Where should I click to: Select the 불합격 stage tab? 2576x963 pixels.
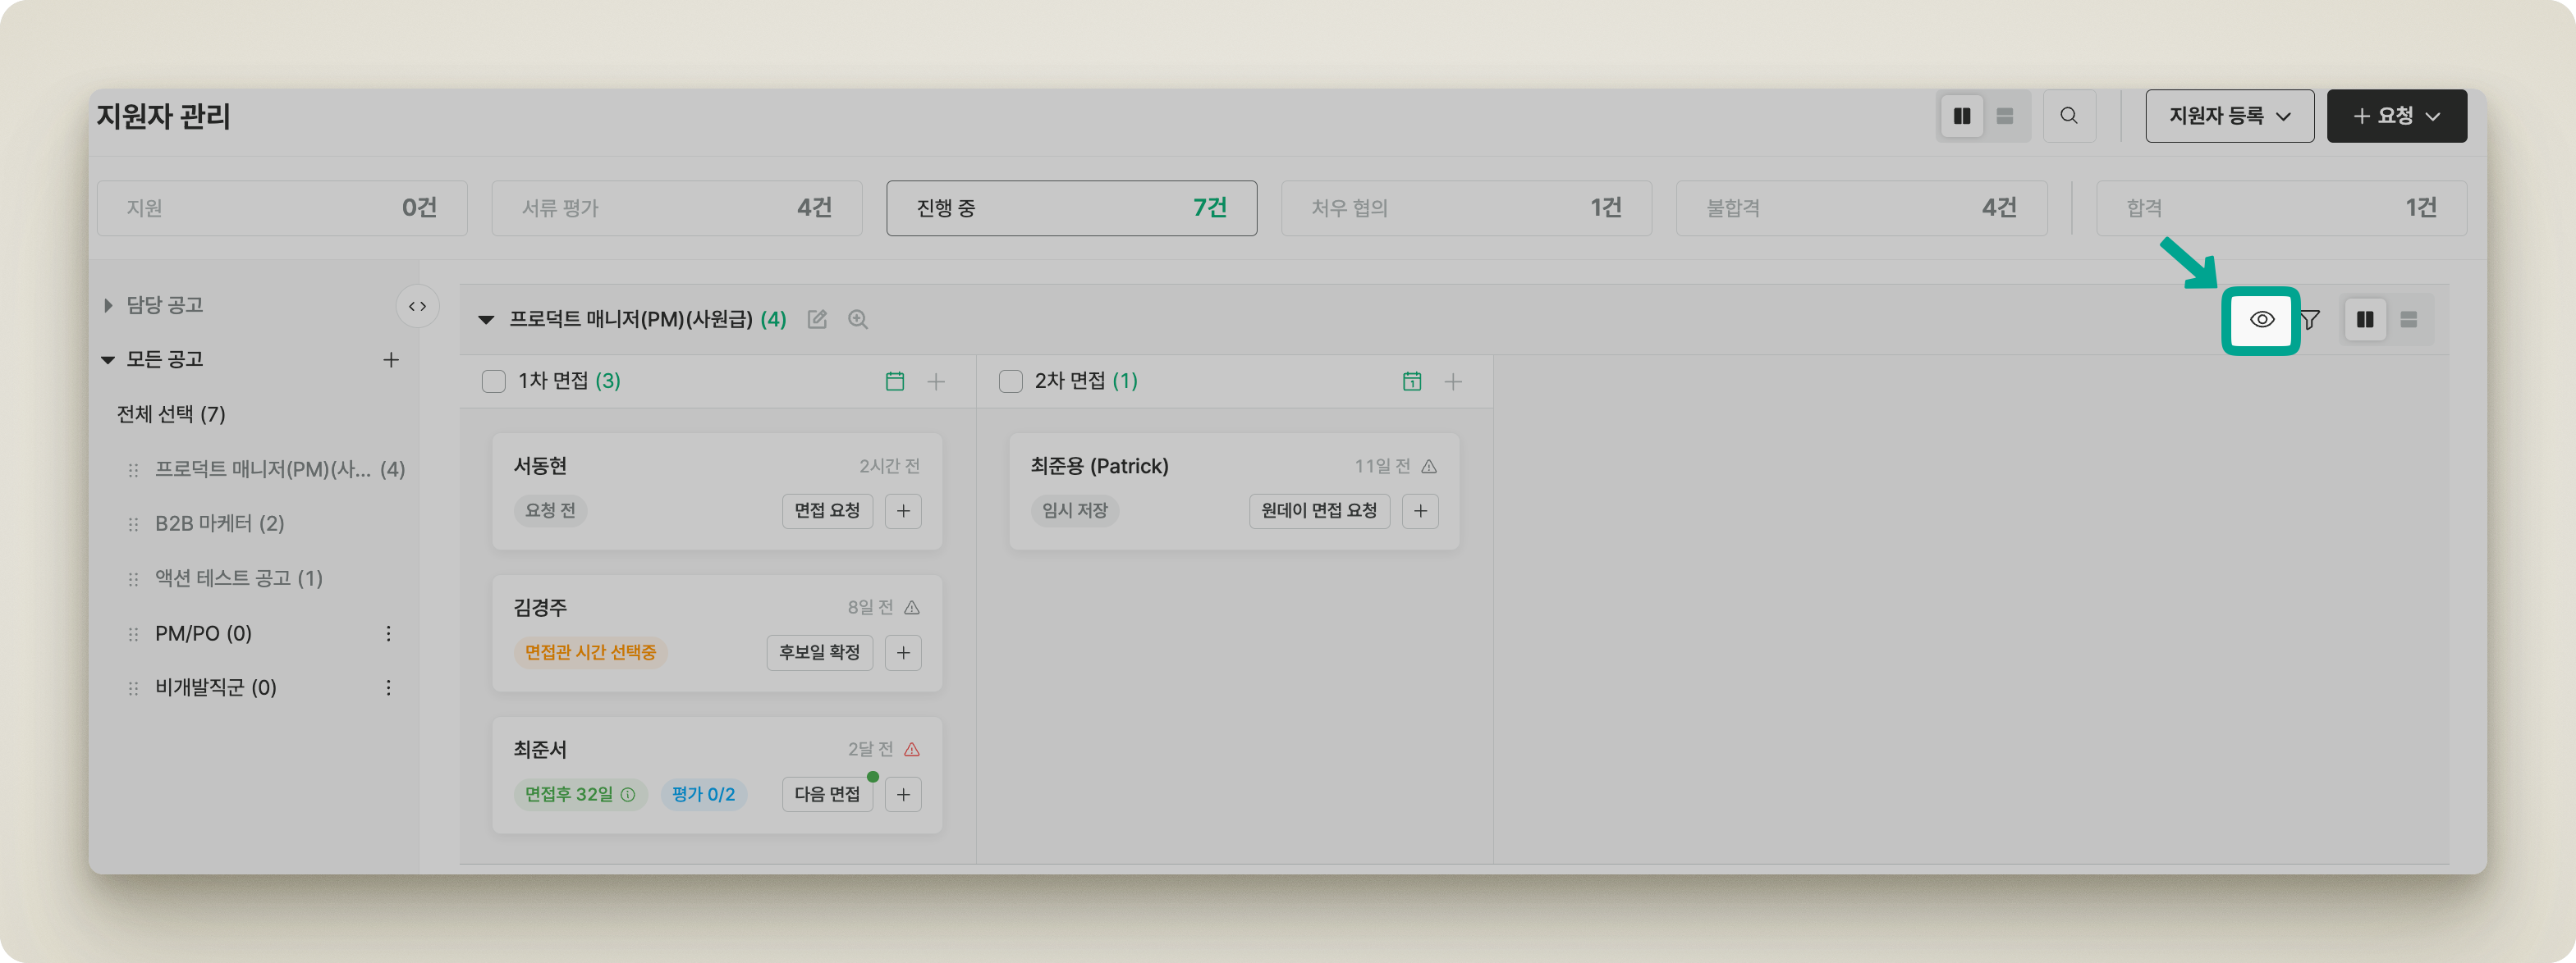(1860, 208)
